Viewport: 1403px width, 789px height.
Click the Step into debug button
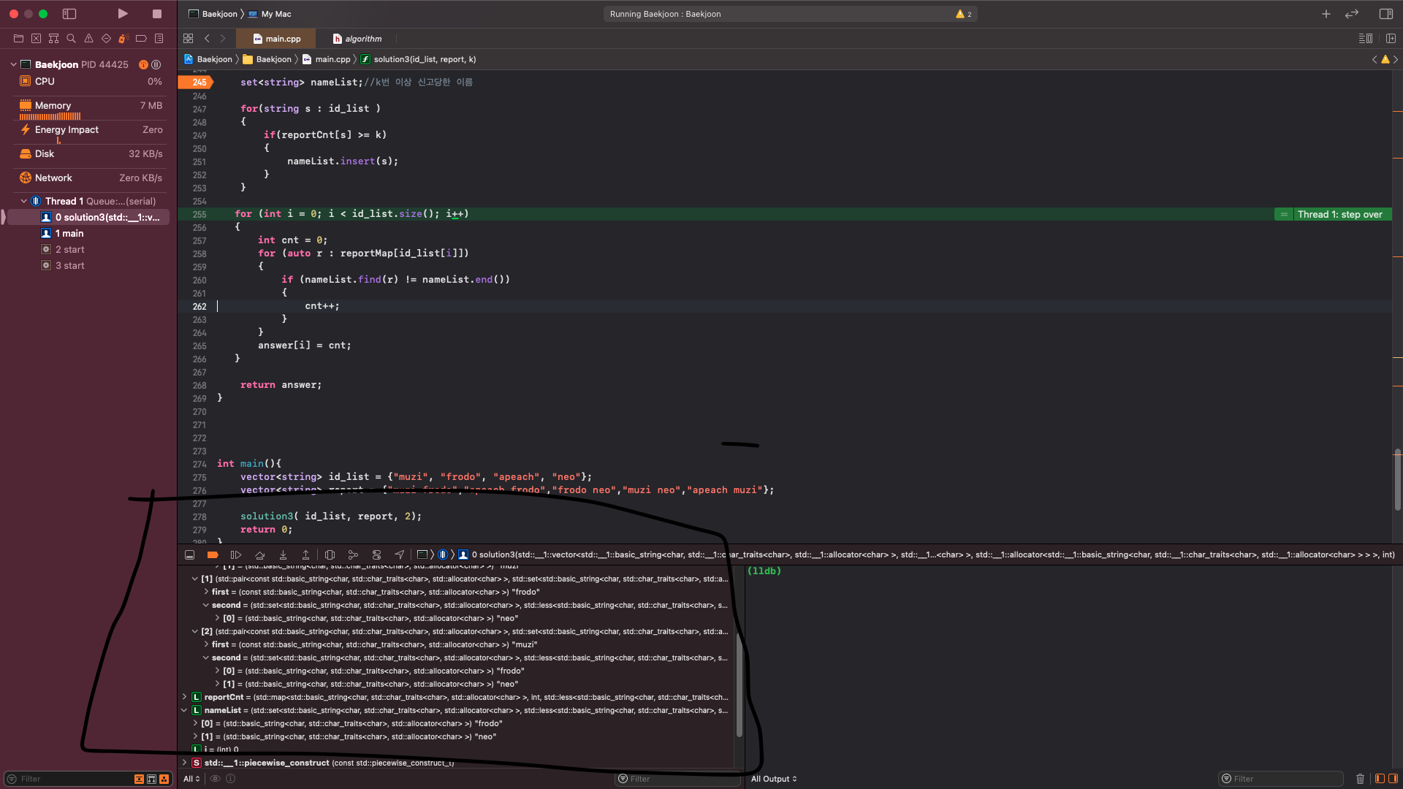[x=283, y=555]
